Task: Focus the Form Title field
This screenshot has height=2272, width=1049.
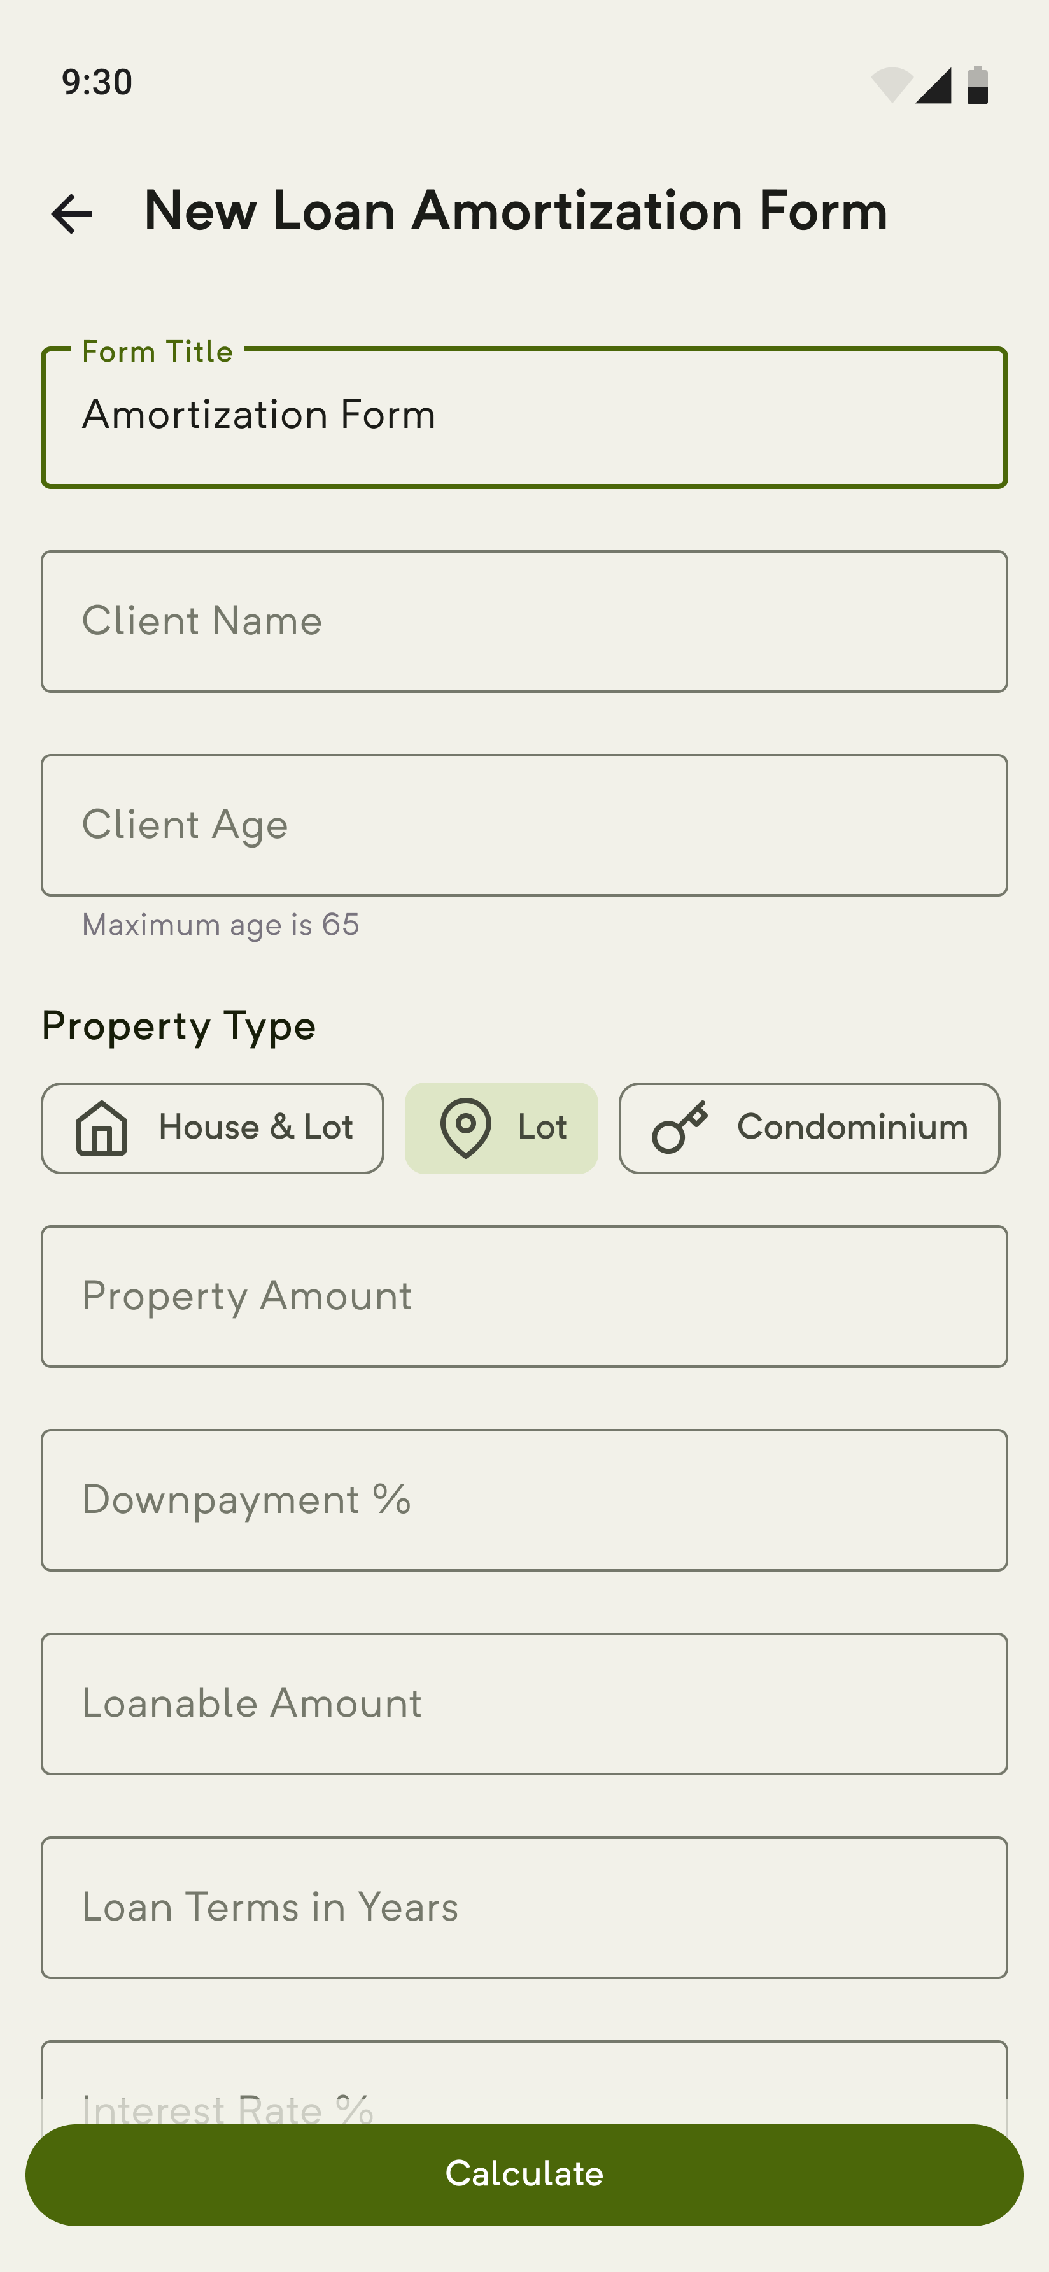Action: point(524,417)
